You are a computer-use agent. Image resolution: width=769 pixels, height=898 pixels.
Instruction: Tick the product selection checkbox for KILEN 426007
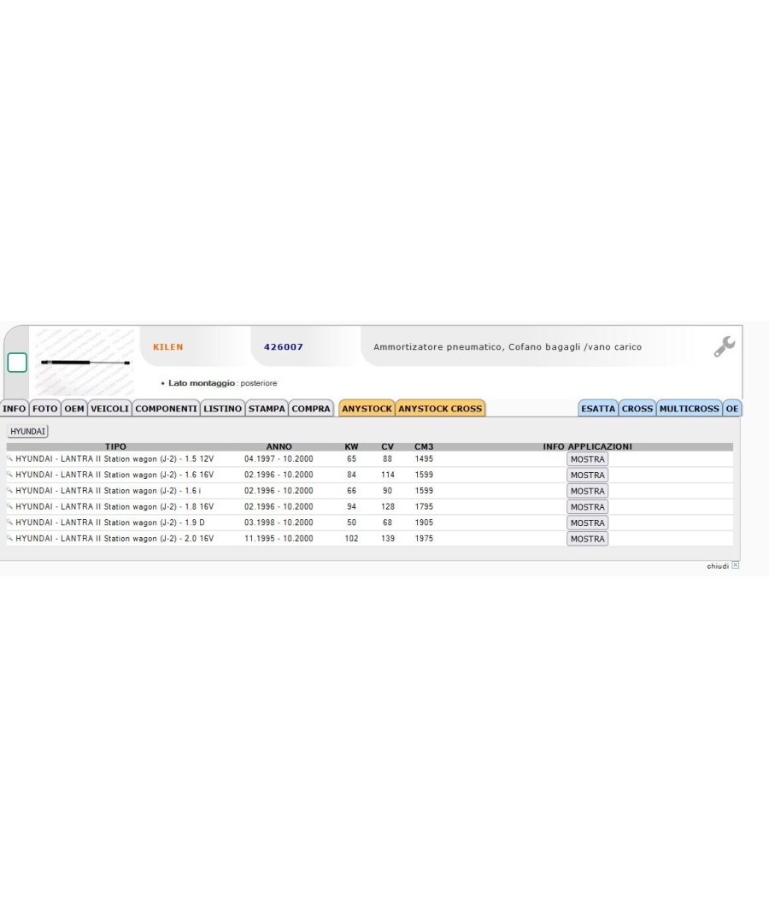pos(17,363)
